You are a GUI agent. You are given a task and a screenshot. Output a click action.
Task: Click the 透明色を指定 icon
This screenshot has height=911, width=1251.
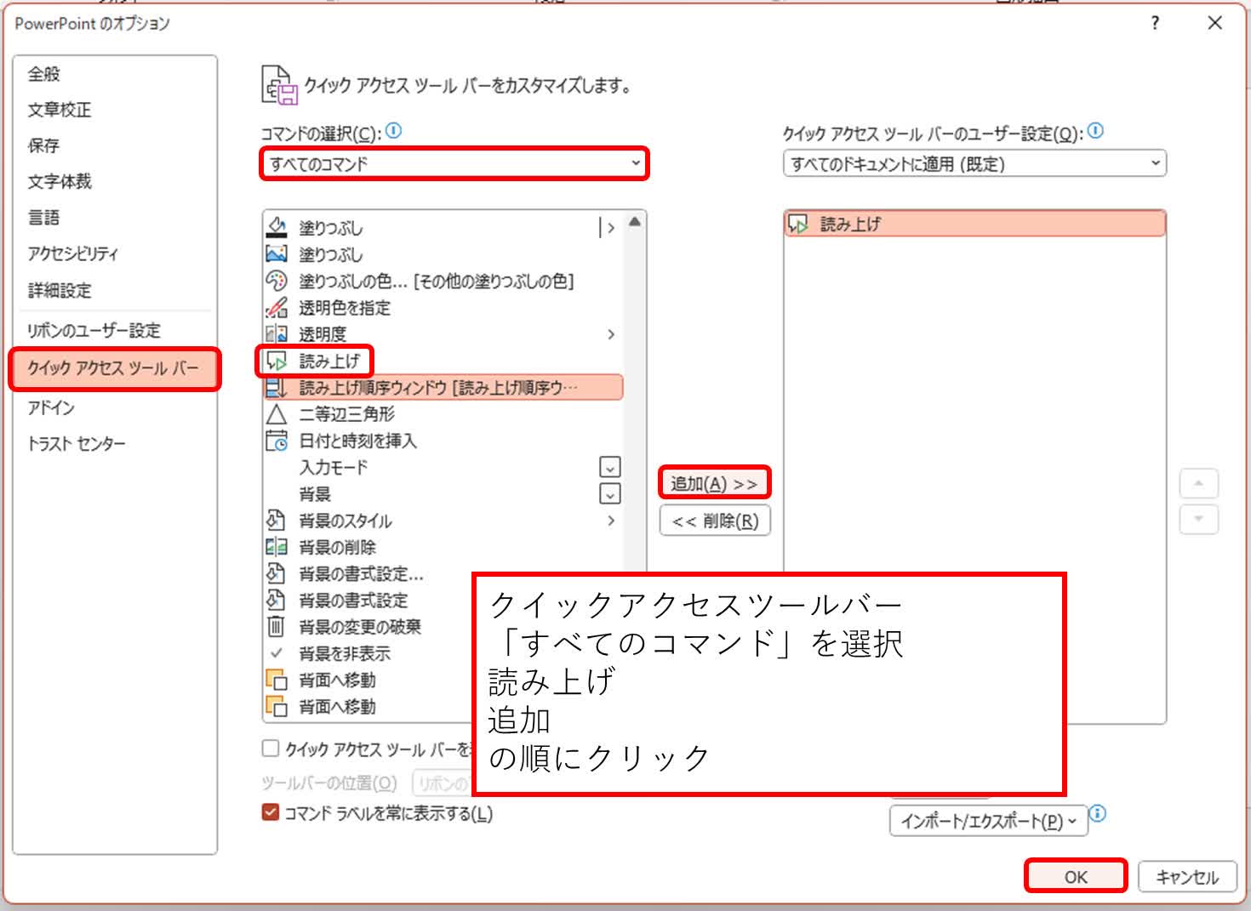tap(277, 307)
